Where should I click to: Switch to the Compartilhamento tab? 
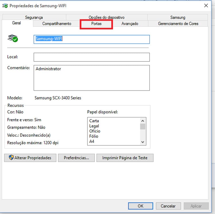(x=57, y=24)
